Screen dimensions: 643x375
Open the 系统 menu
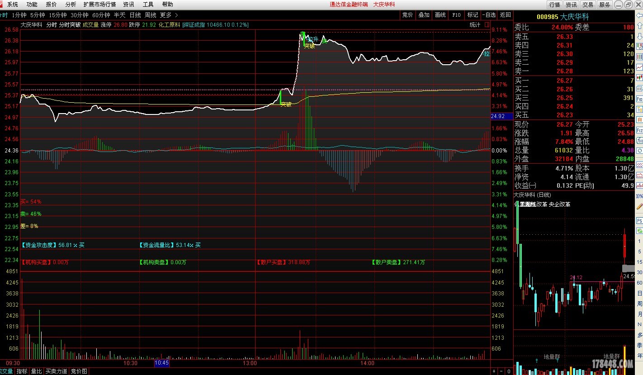tap(13, 4)
